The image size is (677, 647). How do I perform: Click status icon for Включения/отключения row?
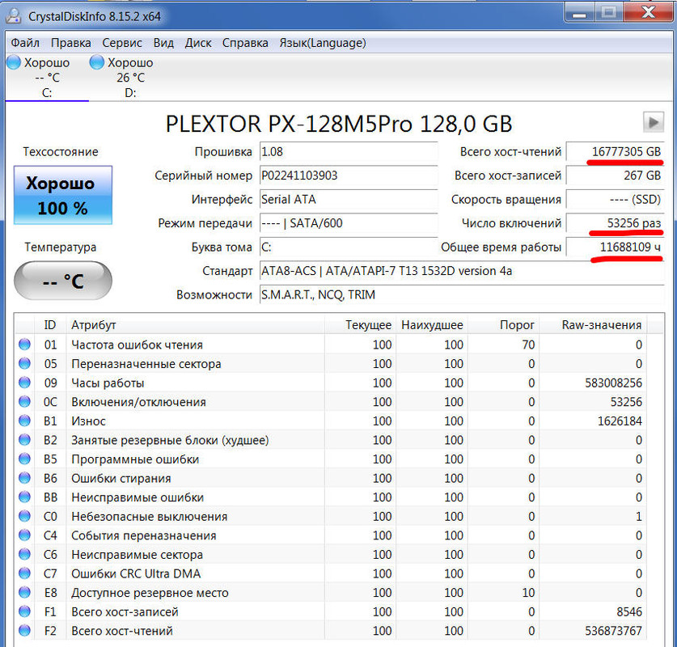point(24,401)
